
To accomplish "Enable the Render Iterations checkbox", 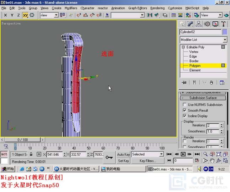I will pos(185,141).
